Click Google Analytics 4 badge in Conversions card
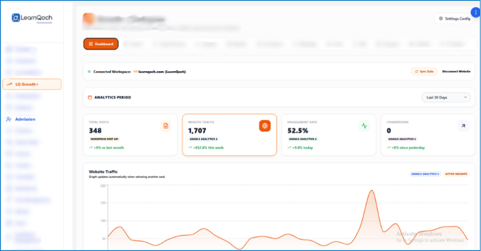481x251 pixels. [402, 139]
